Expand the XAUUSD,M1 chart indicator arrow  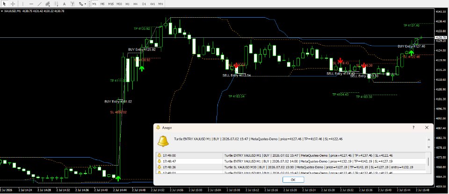coord(2,11)
